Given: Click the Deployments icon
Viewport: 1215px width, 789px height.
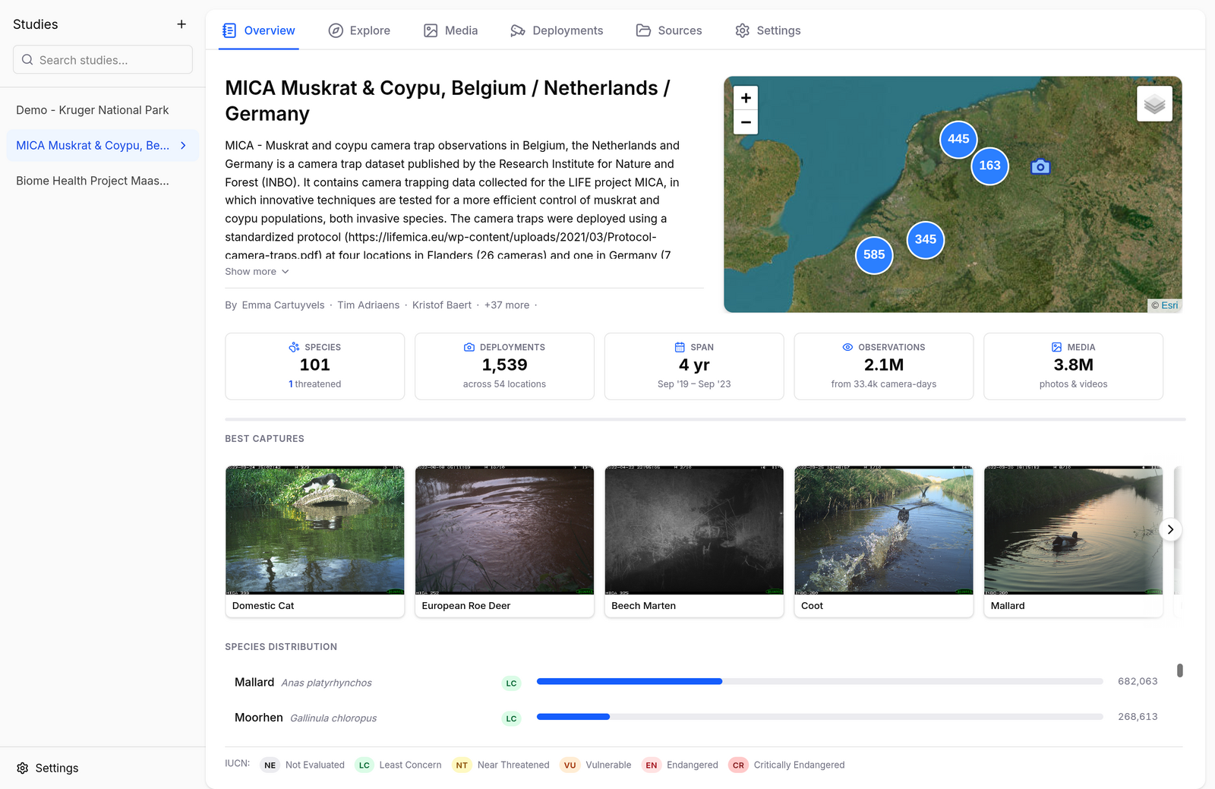Looking at the screenshot, I should (x=518, y=30).
